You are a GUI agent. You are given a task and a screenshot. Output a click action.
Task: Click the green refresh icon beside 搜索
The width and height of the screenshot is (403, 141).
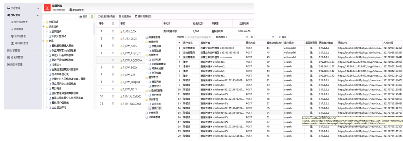tap(92, 16)
